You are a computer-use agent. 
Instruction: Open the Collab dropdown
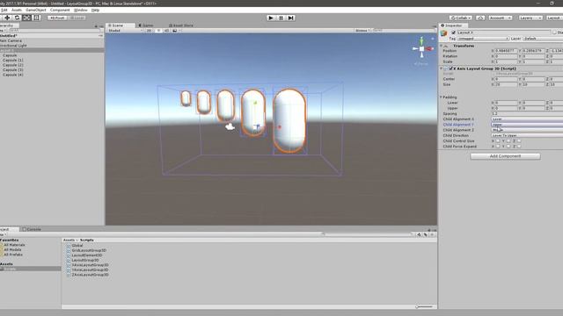[x=461, y=18]
